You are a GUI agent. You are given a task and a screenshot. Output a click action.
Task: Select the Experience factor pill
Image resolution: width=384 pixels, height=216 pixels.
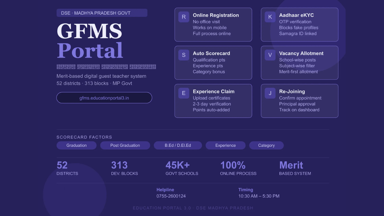pos(226,145)
